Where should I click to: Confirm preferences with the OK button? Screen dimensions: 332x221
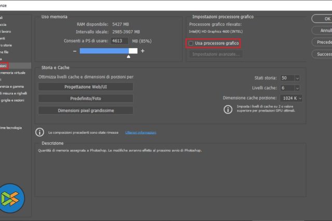[322, 19]
